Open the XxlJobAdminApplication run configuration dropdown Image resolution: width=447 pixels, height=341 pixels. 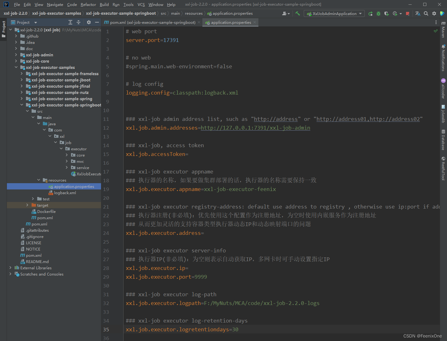334,13
